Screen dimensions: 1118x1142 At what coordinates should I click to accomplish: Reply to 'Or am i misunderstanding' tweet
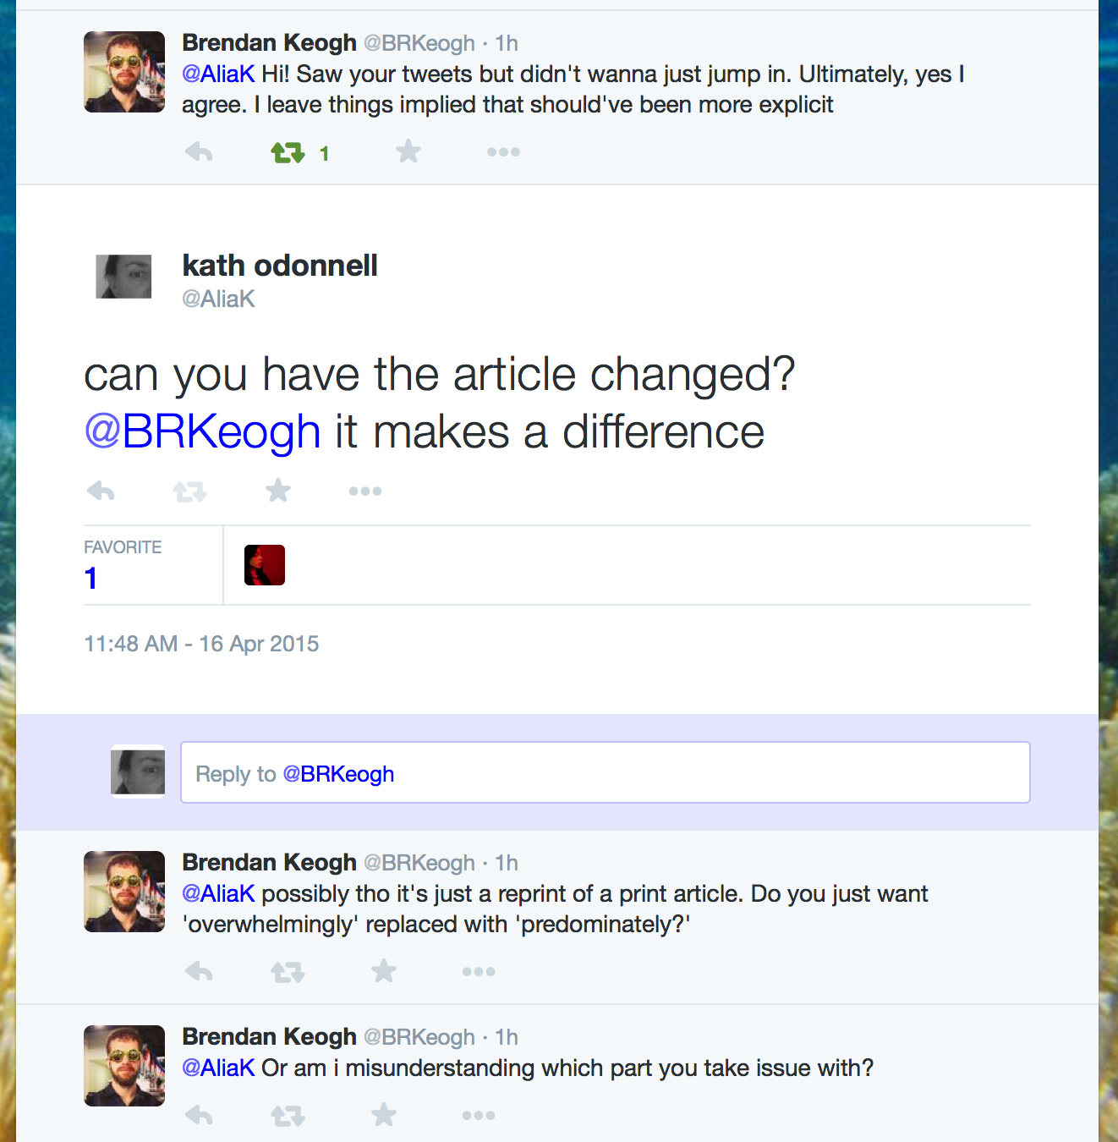(199, 1116)
